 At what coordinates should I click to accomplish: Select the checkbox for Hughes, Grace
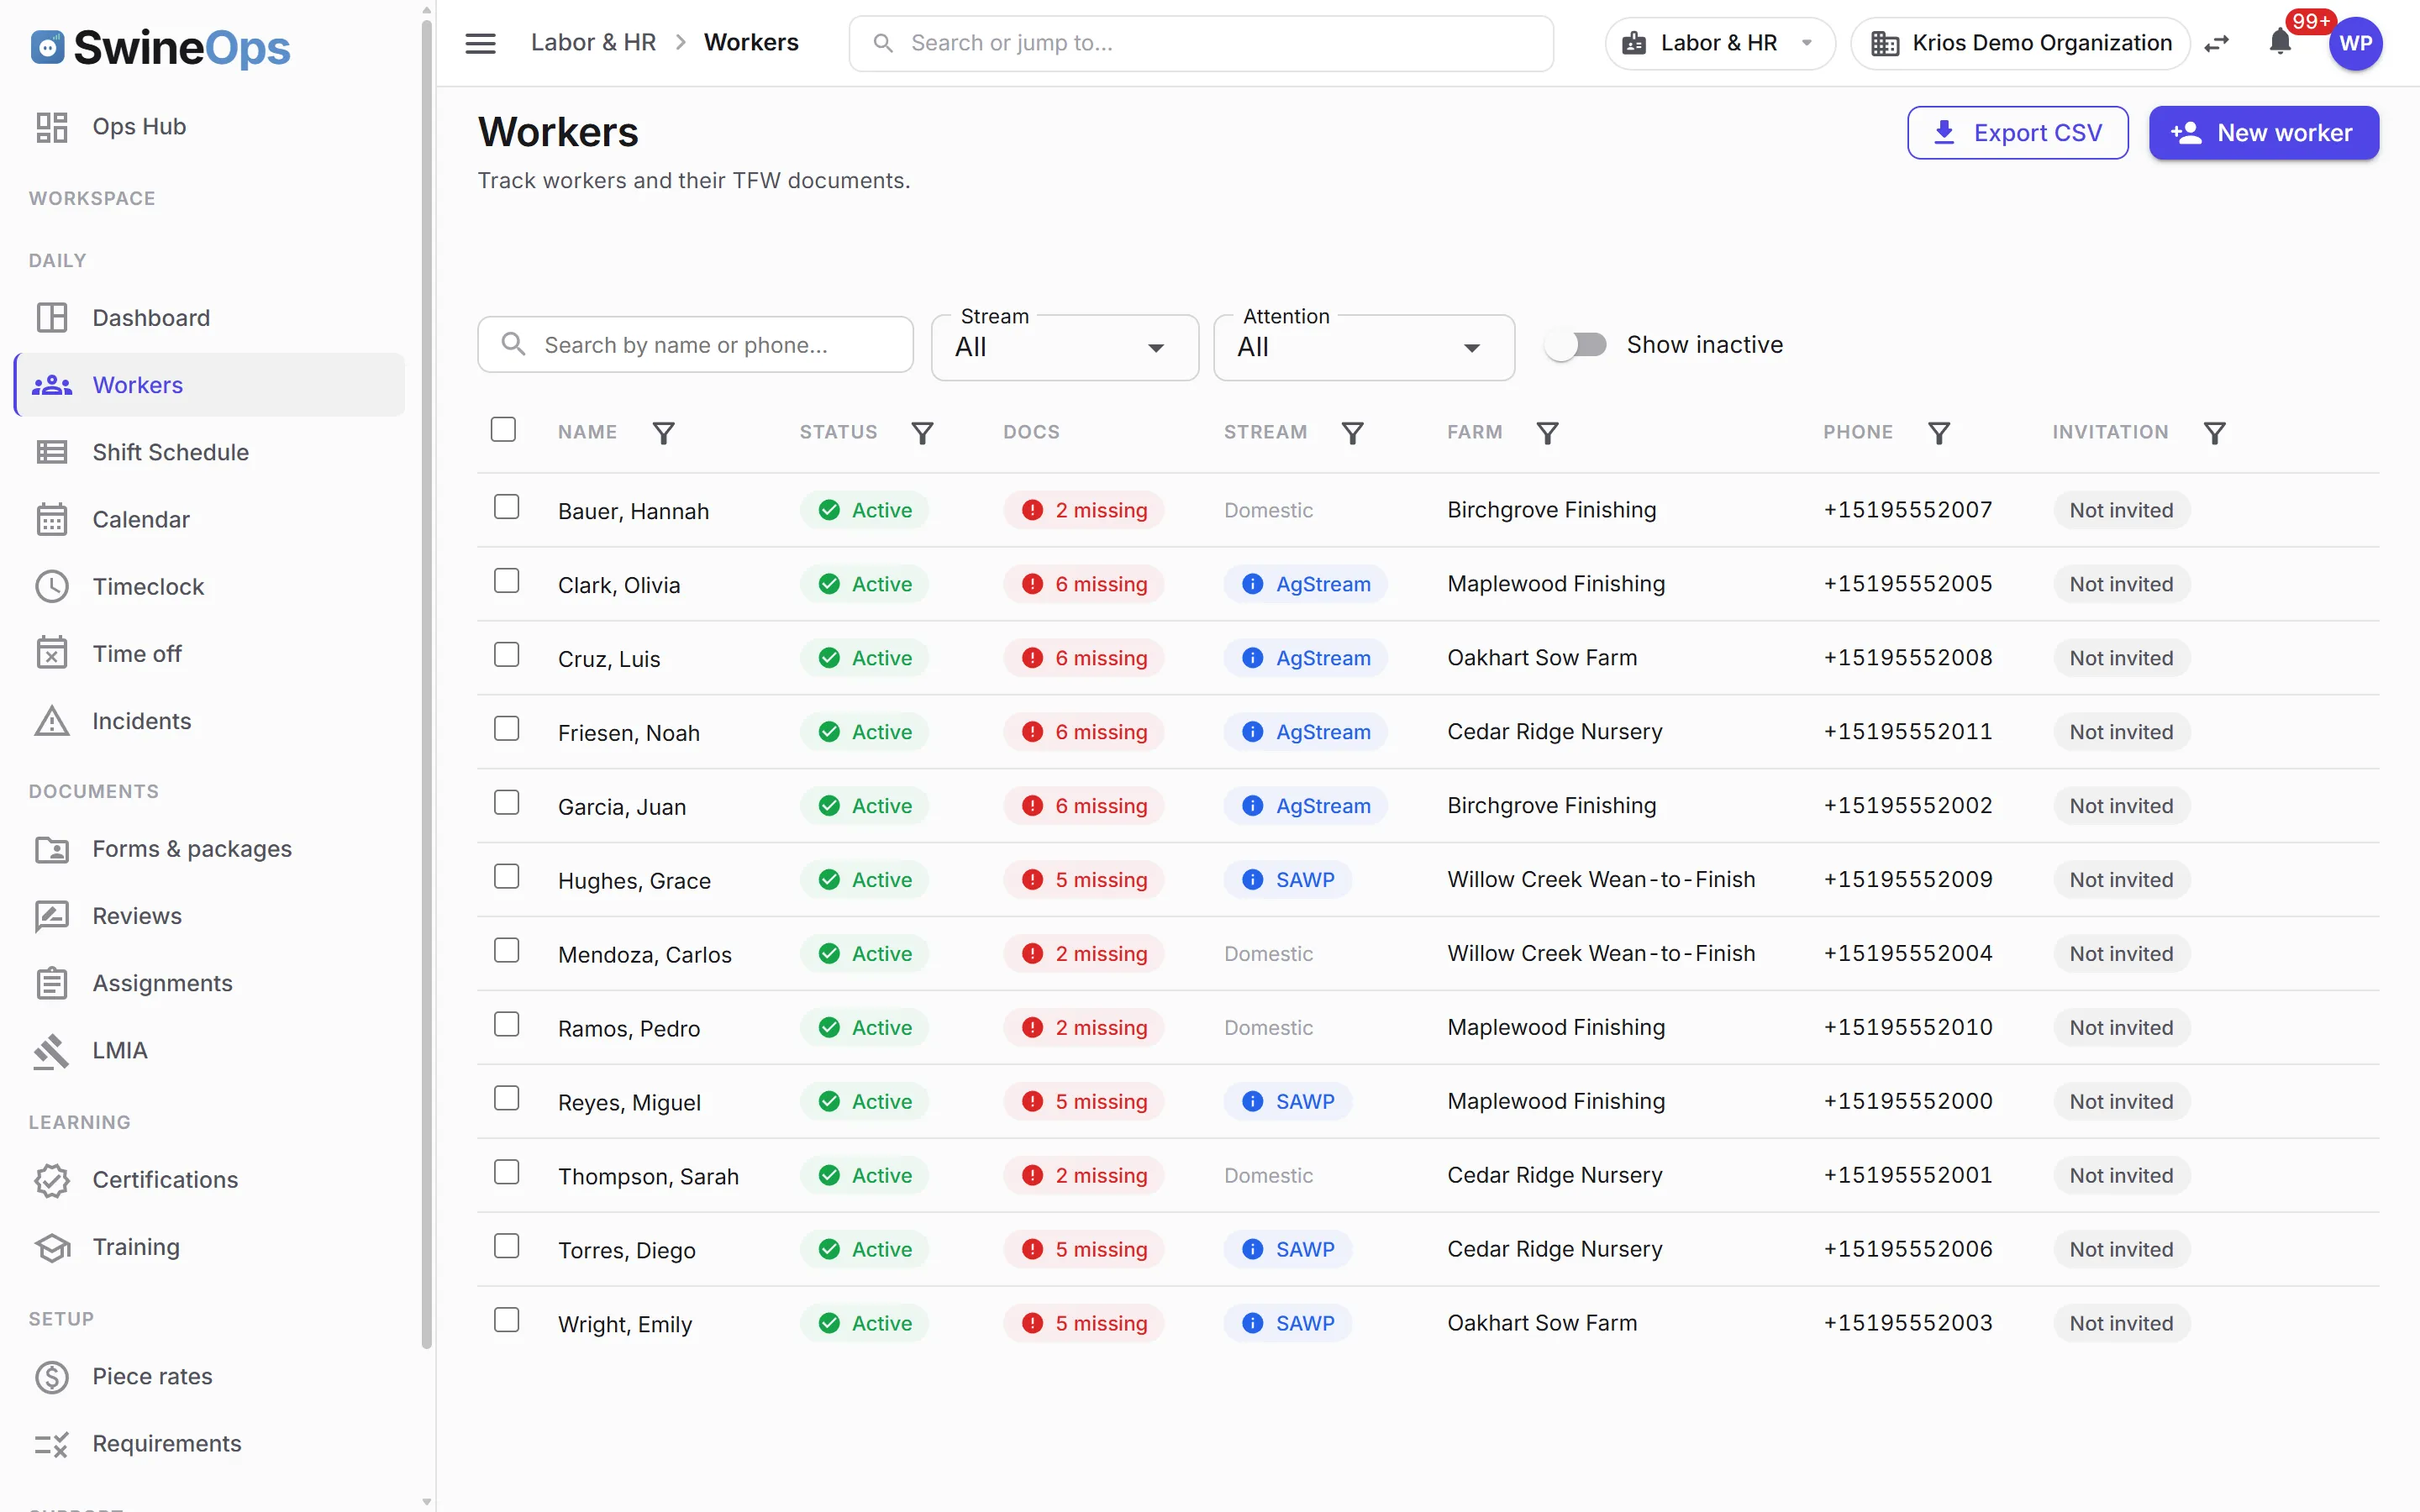tap(507, 877)
